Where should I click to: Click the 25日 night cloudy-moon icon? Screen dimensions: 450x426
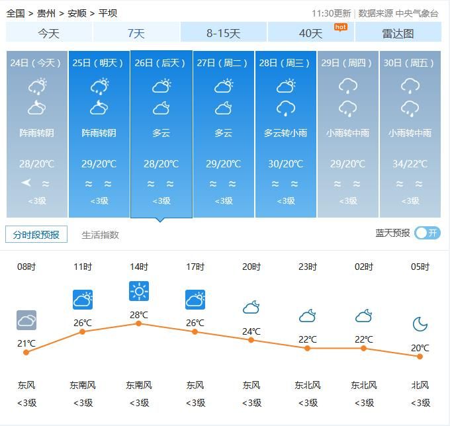tap(99, 108)
